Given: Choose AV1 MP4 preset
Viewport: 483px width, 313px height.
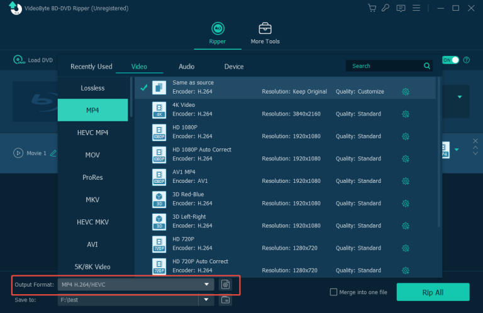Looking at the screenshot, I should coord(286,177).
